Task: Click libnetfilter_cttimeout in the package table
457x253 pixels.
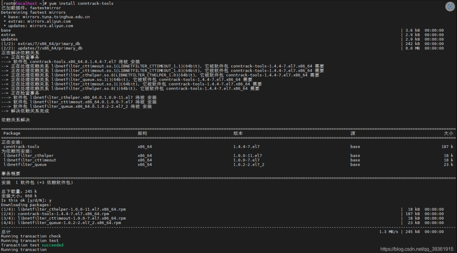Action: [x=30, y=160]
